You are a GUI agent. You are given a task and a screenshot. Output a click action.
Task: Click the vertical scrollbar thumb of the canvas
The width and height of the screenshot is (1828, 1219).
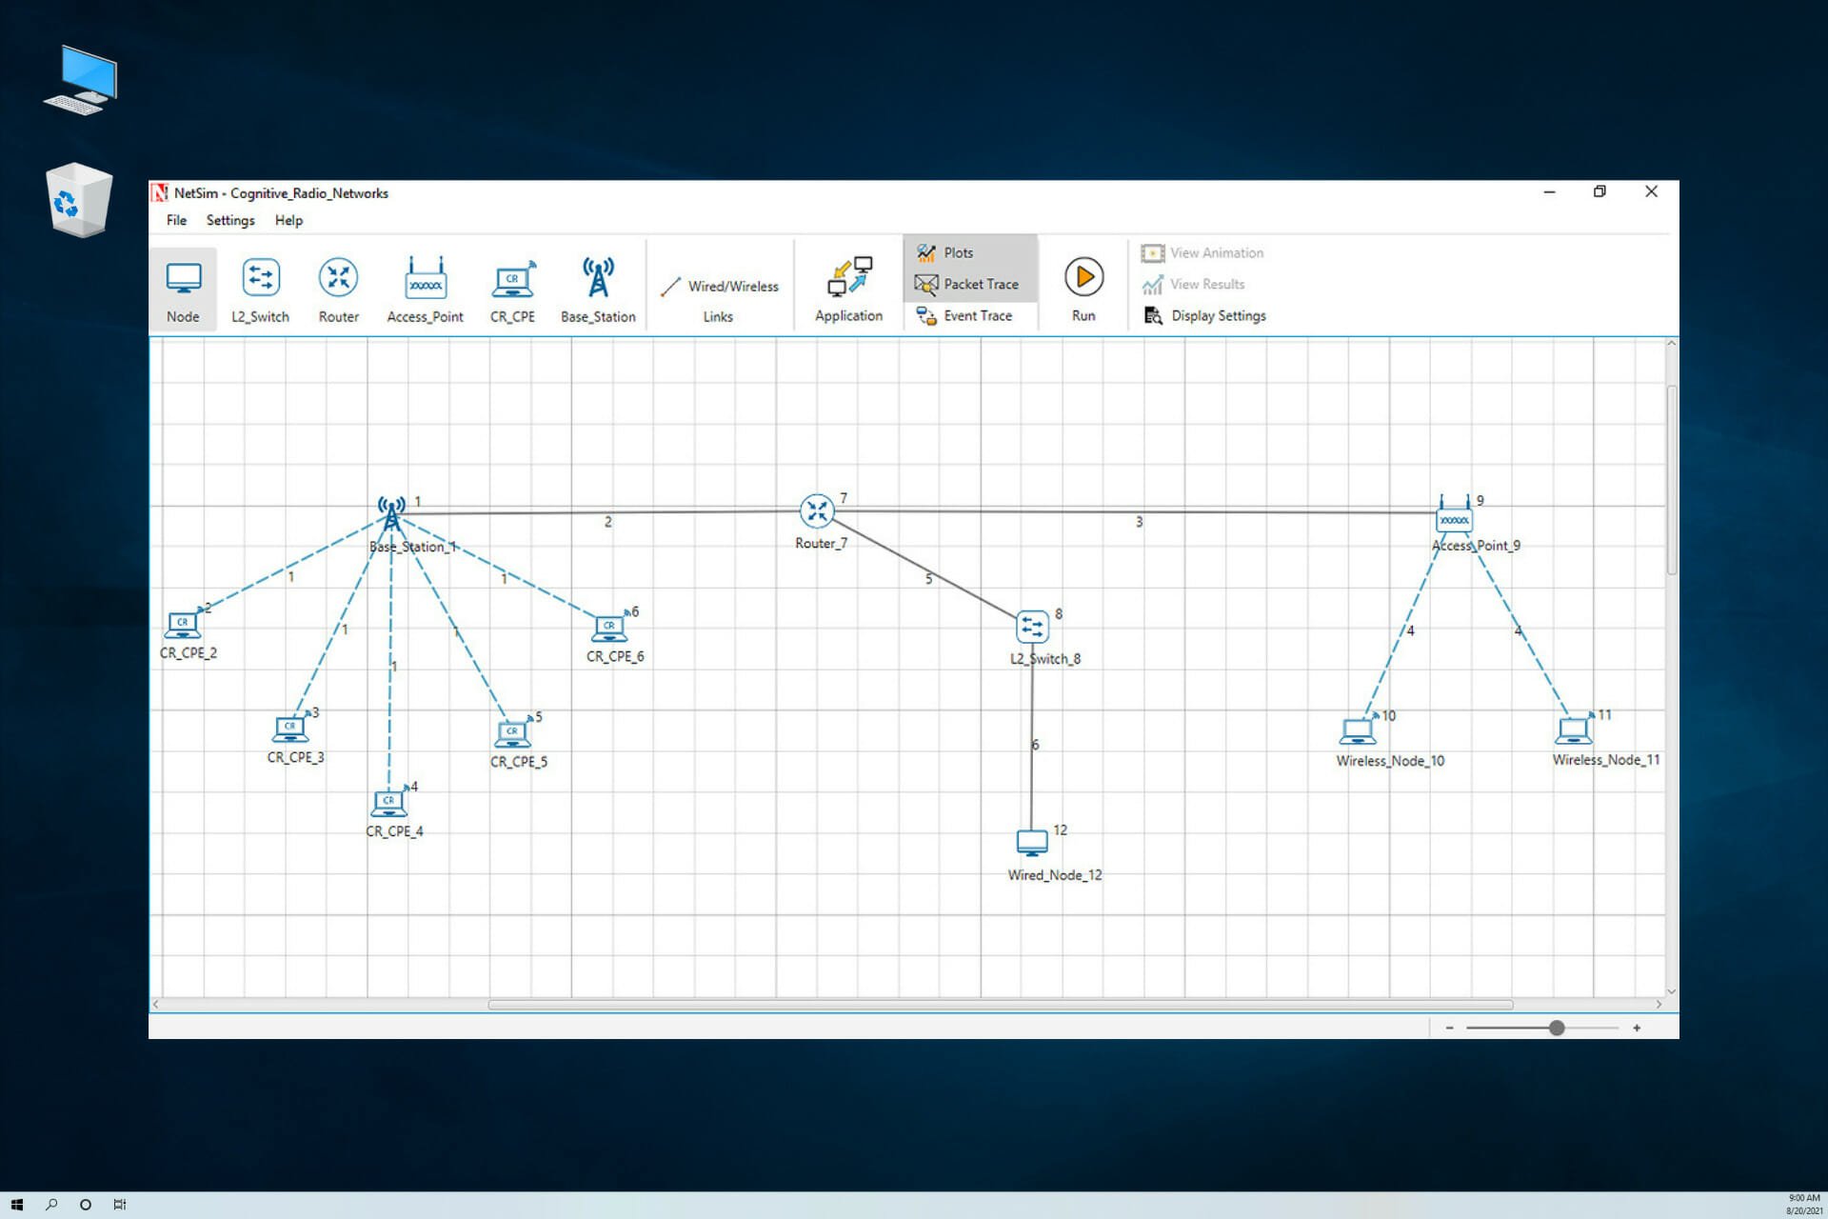coord(1671,479)
